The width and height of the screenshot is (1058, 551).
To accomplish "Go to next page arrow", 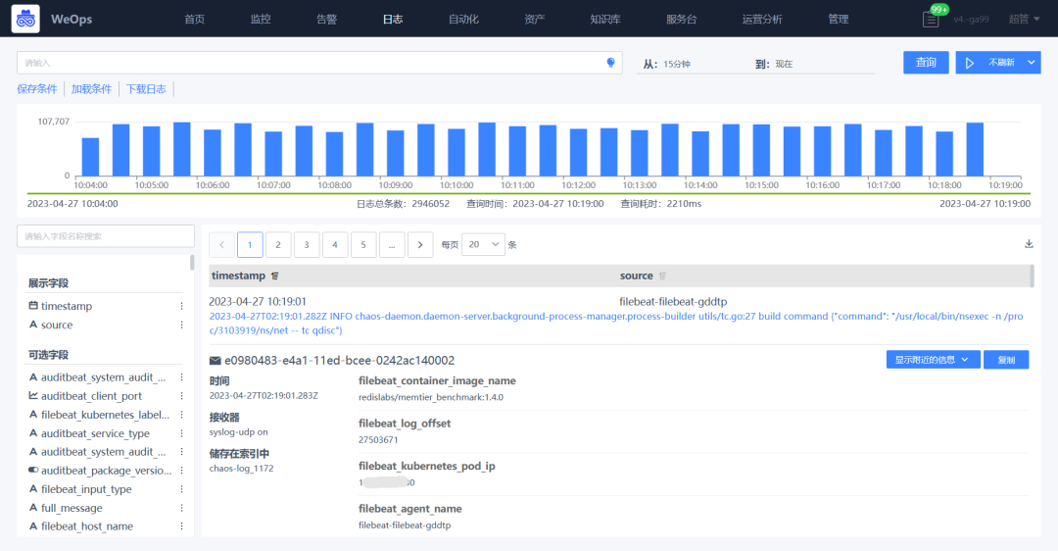I will (x=420, y=244).
